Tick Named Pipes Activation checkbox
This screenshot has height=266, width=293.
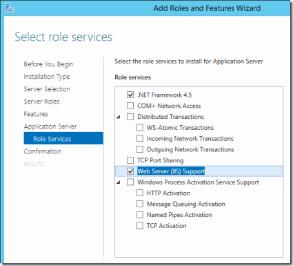pos(140,215)
